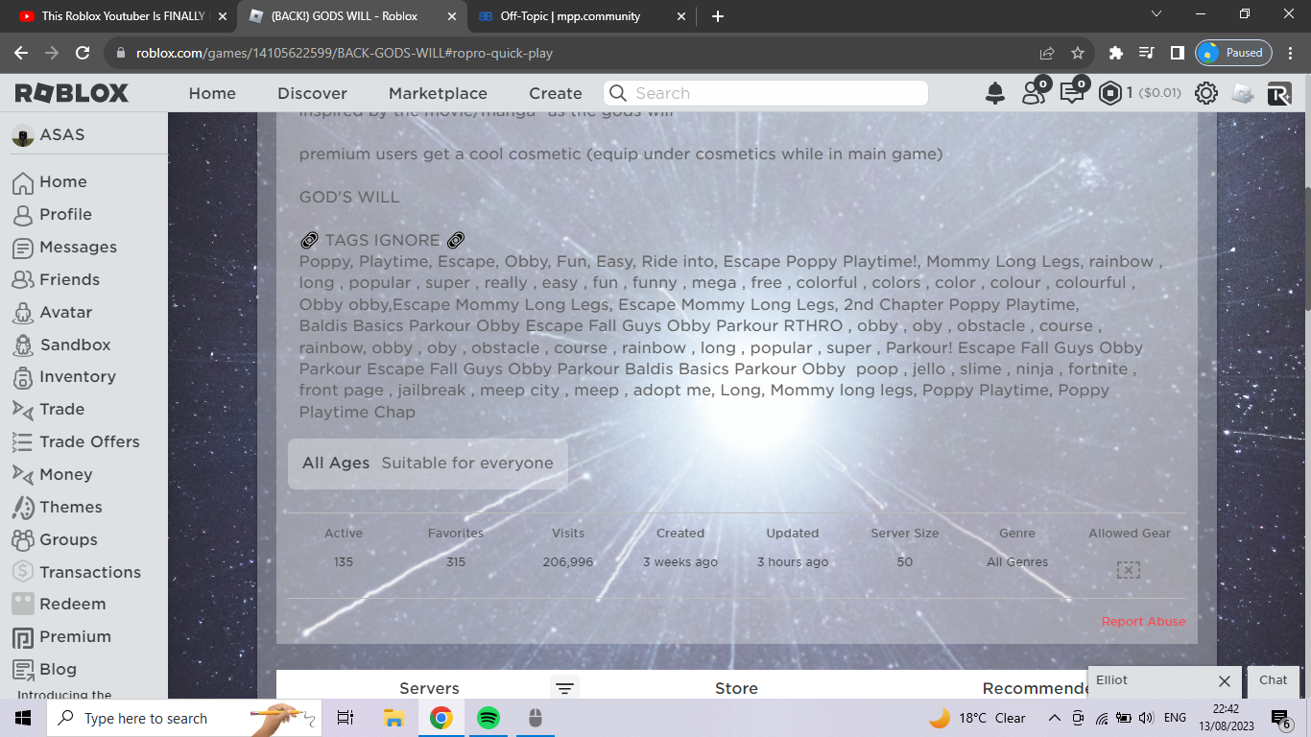Click the Paused profile button
The width and height of the screenshot is (1311, 737).
coord(1233,53)
